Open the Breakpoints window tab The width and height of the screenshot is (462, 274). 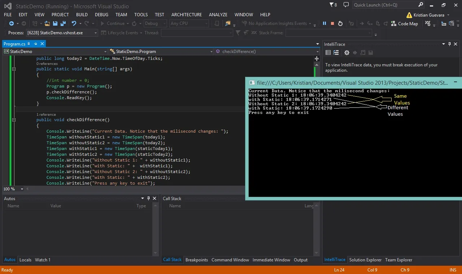[x=197, y=260]
